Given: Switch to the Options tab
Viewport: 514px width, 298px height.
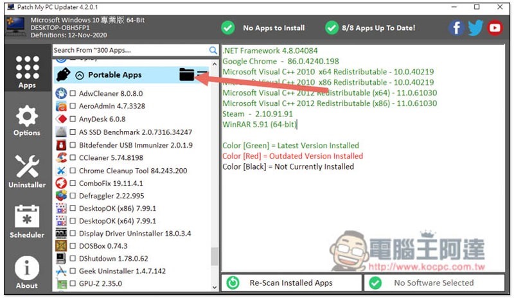Looking at the screenshot, I should click(x=26, y=121).
